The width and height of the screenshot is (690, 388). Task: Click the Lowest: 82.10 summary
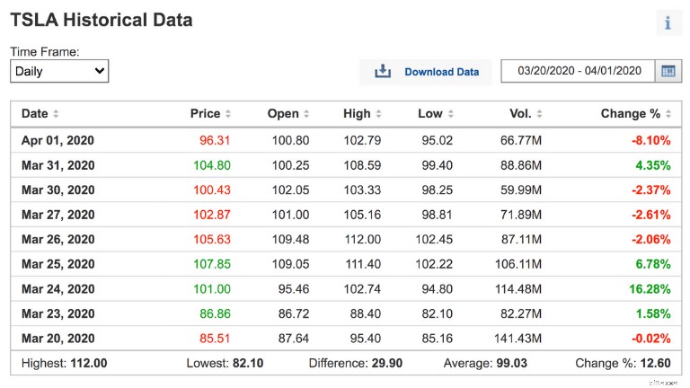coord(225,364)
